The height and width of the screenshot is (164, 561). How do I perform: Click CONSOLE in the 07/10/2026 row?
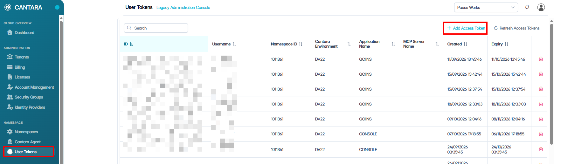coord(368,134)
